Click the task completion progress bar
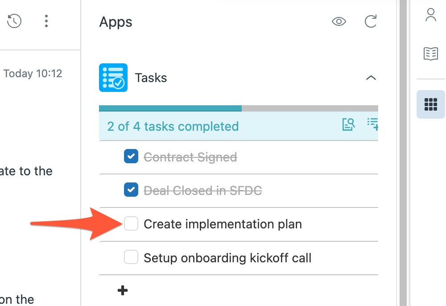Image resolution: width=446 pixels, height=306 pixels. [239, 108]
